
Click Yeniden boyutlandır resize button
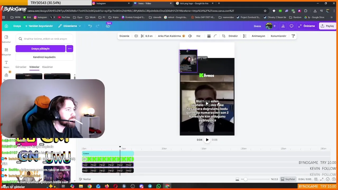39,26
